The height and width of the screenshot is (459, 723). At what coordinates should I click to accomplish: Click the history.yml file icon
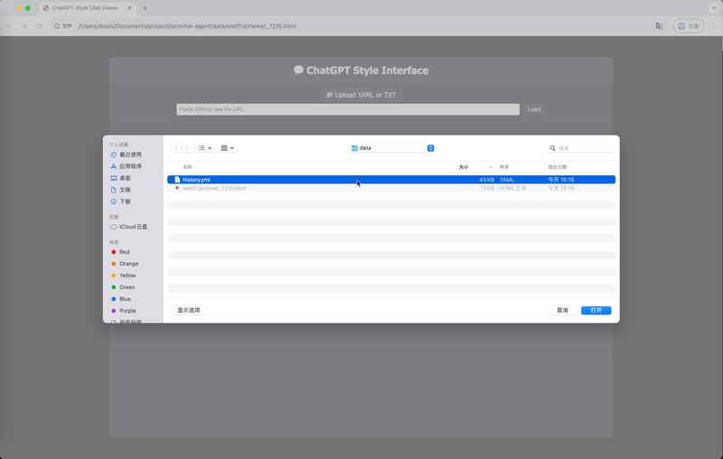coord(177,180)
